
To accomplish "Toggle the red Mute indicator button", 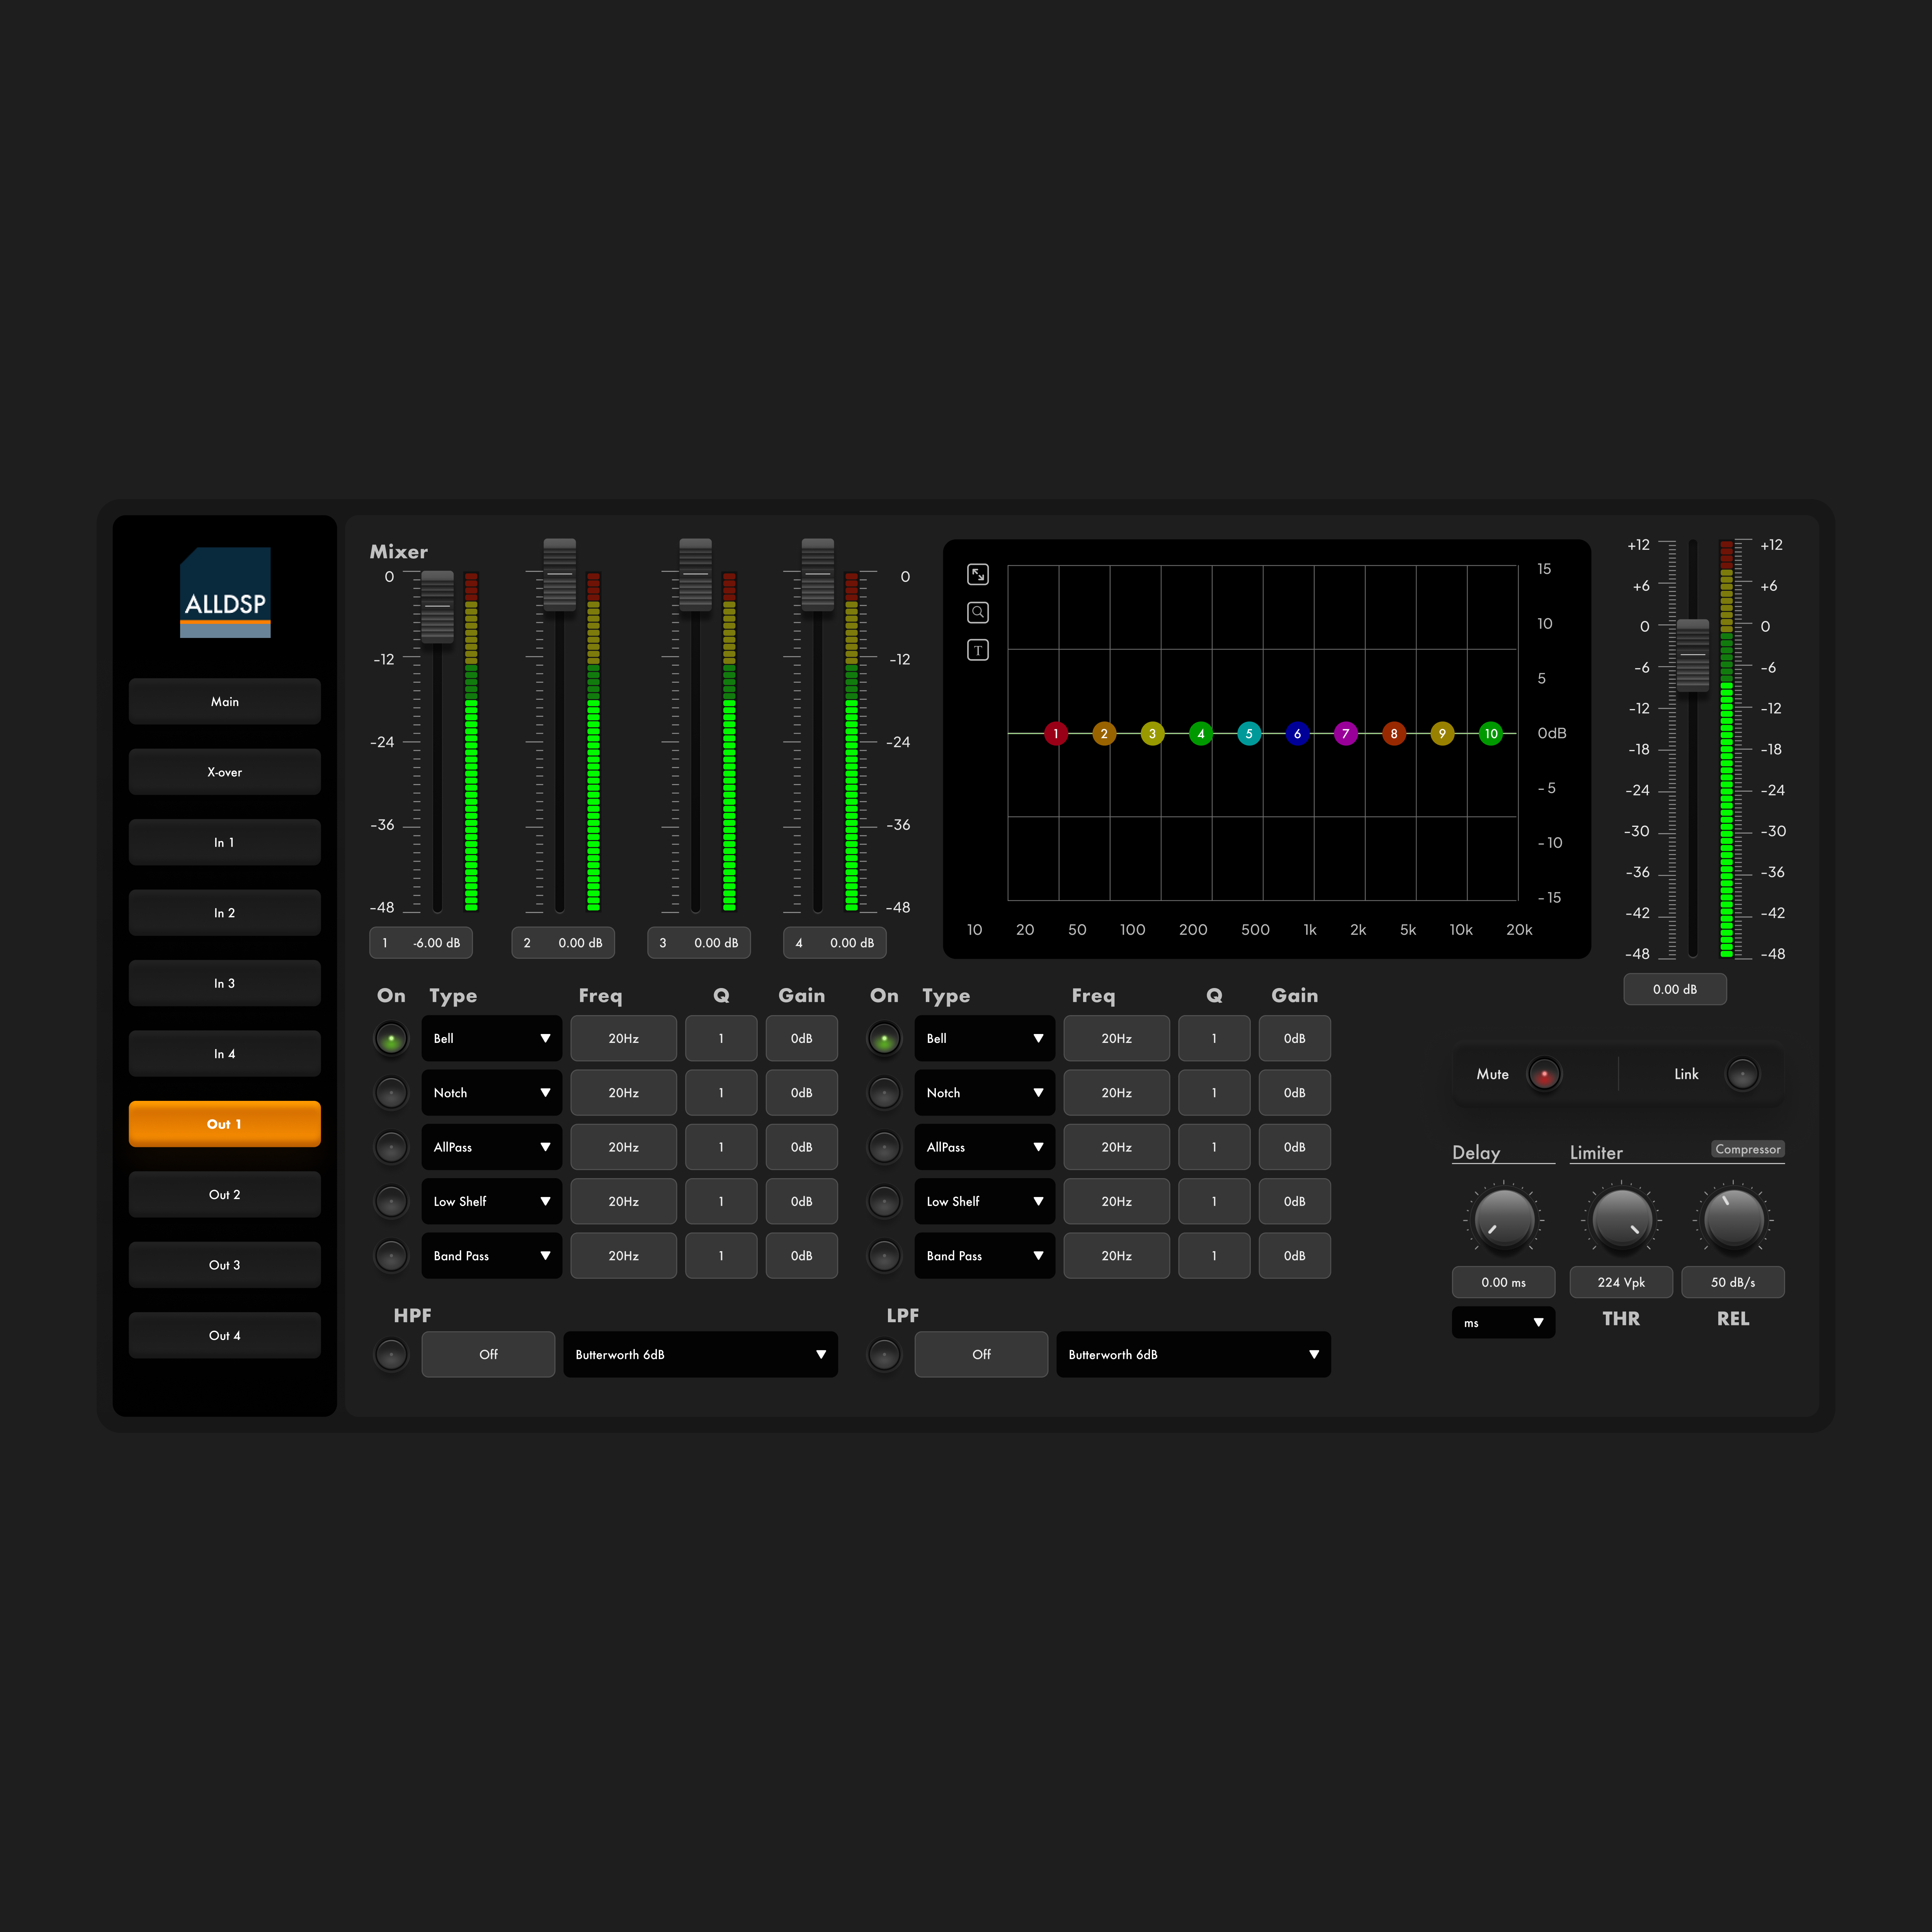I will pyautogui.click(x=1544, y=1074).
